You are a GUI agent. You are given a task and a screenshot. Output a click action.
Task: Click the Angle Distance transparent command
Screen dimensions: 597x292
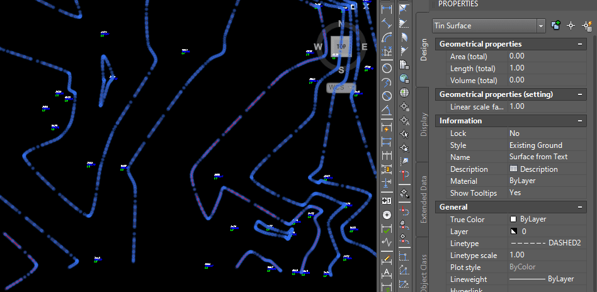click(x=404, y=9)
